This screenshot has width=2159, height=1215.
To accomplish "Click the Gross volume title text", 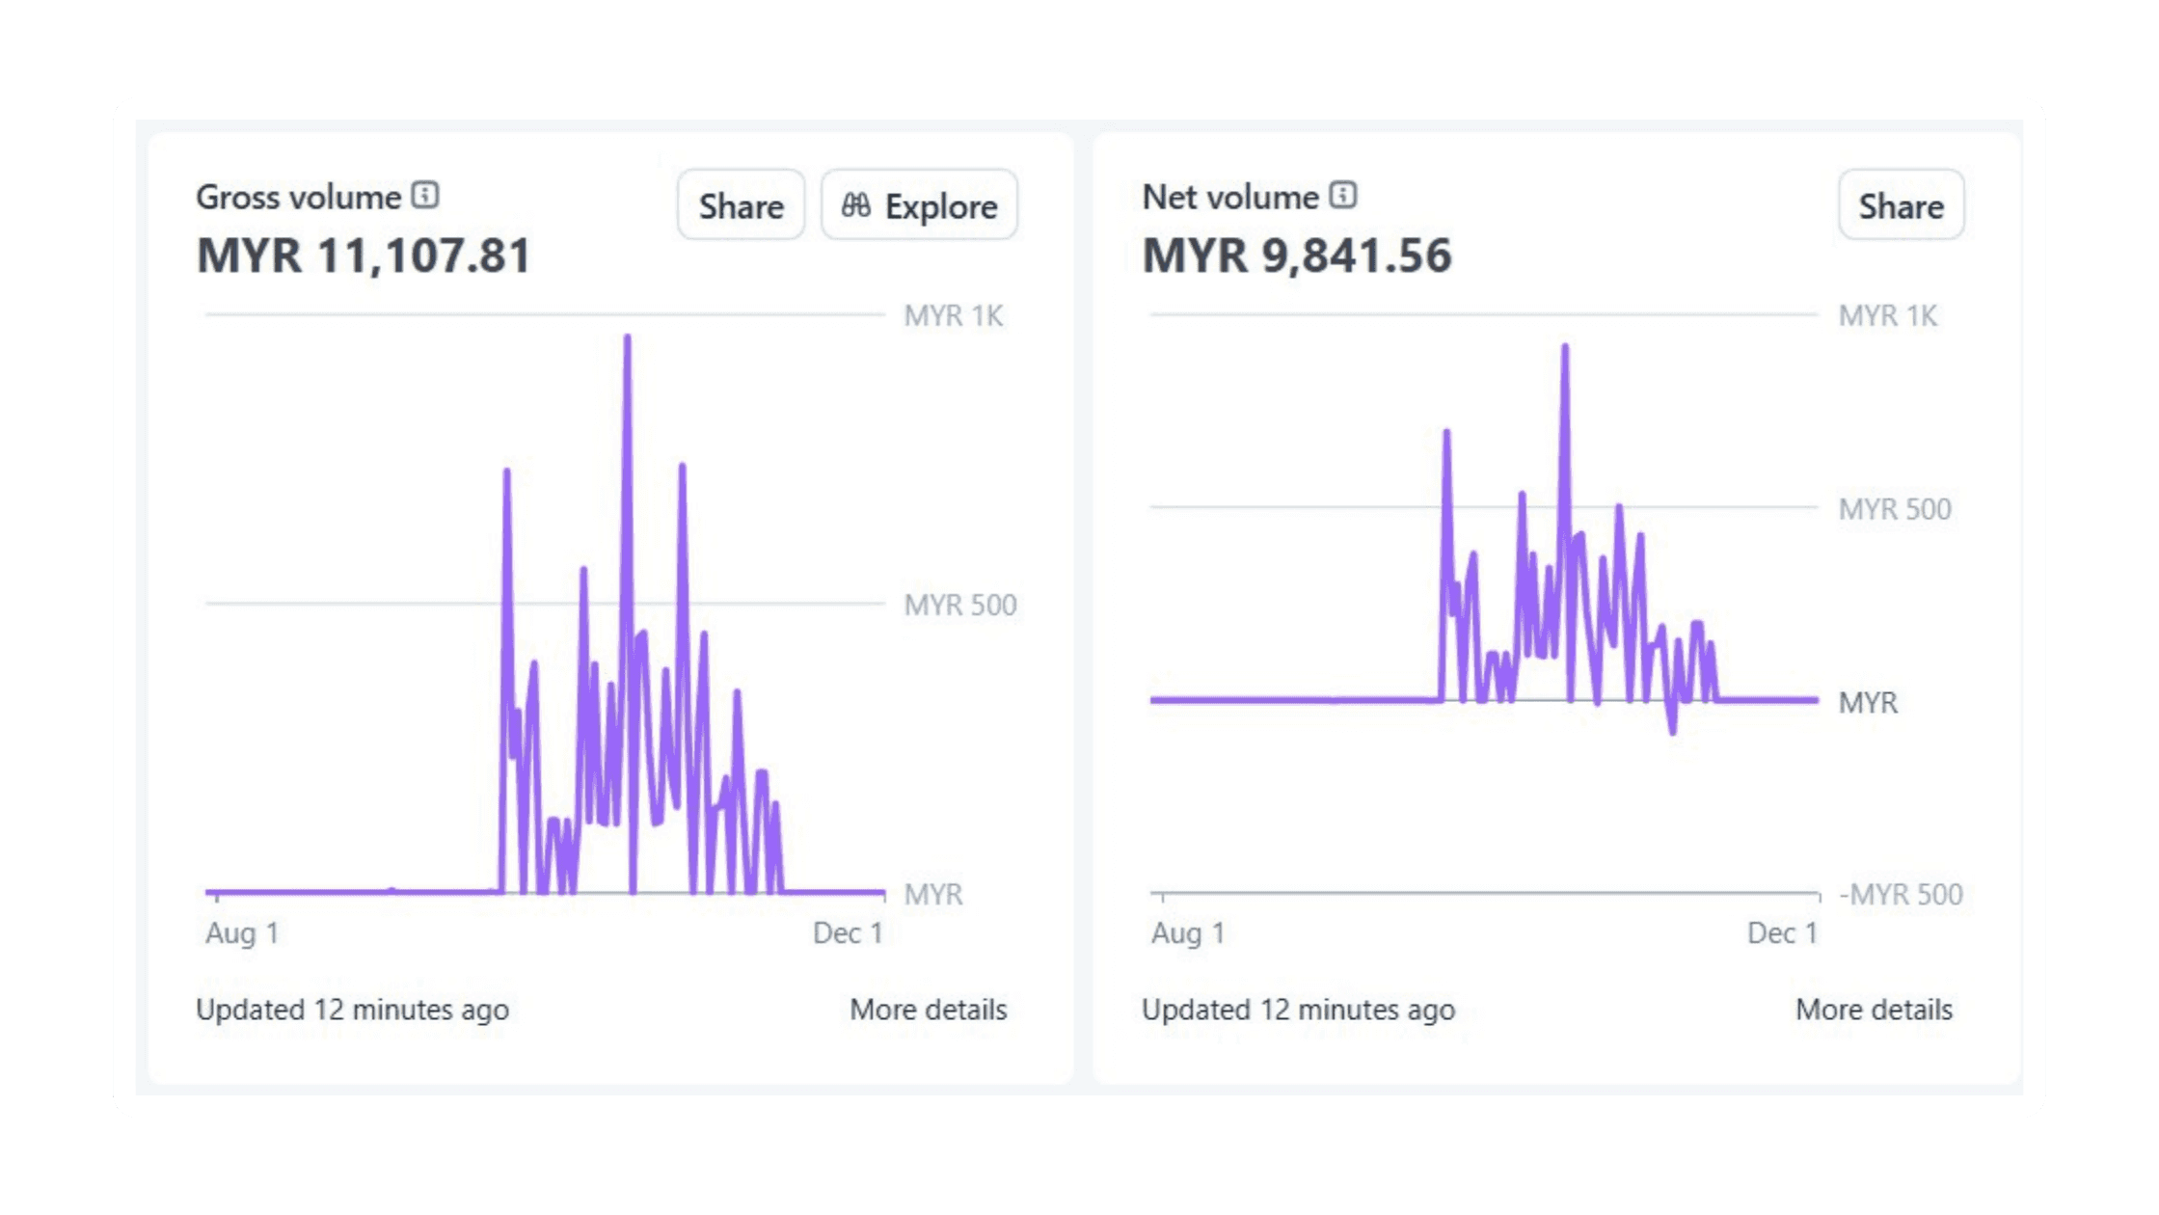I will 298,197.
